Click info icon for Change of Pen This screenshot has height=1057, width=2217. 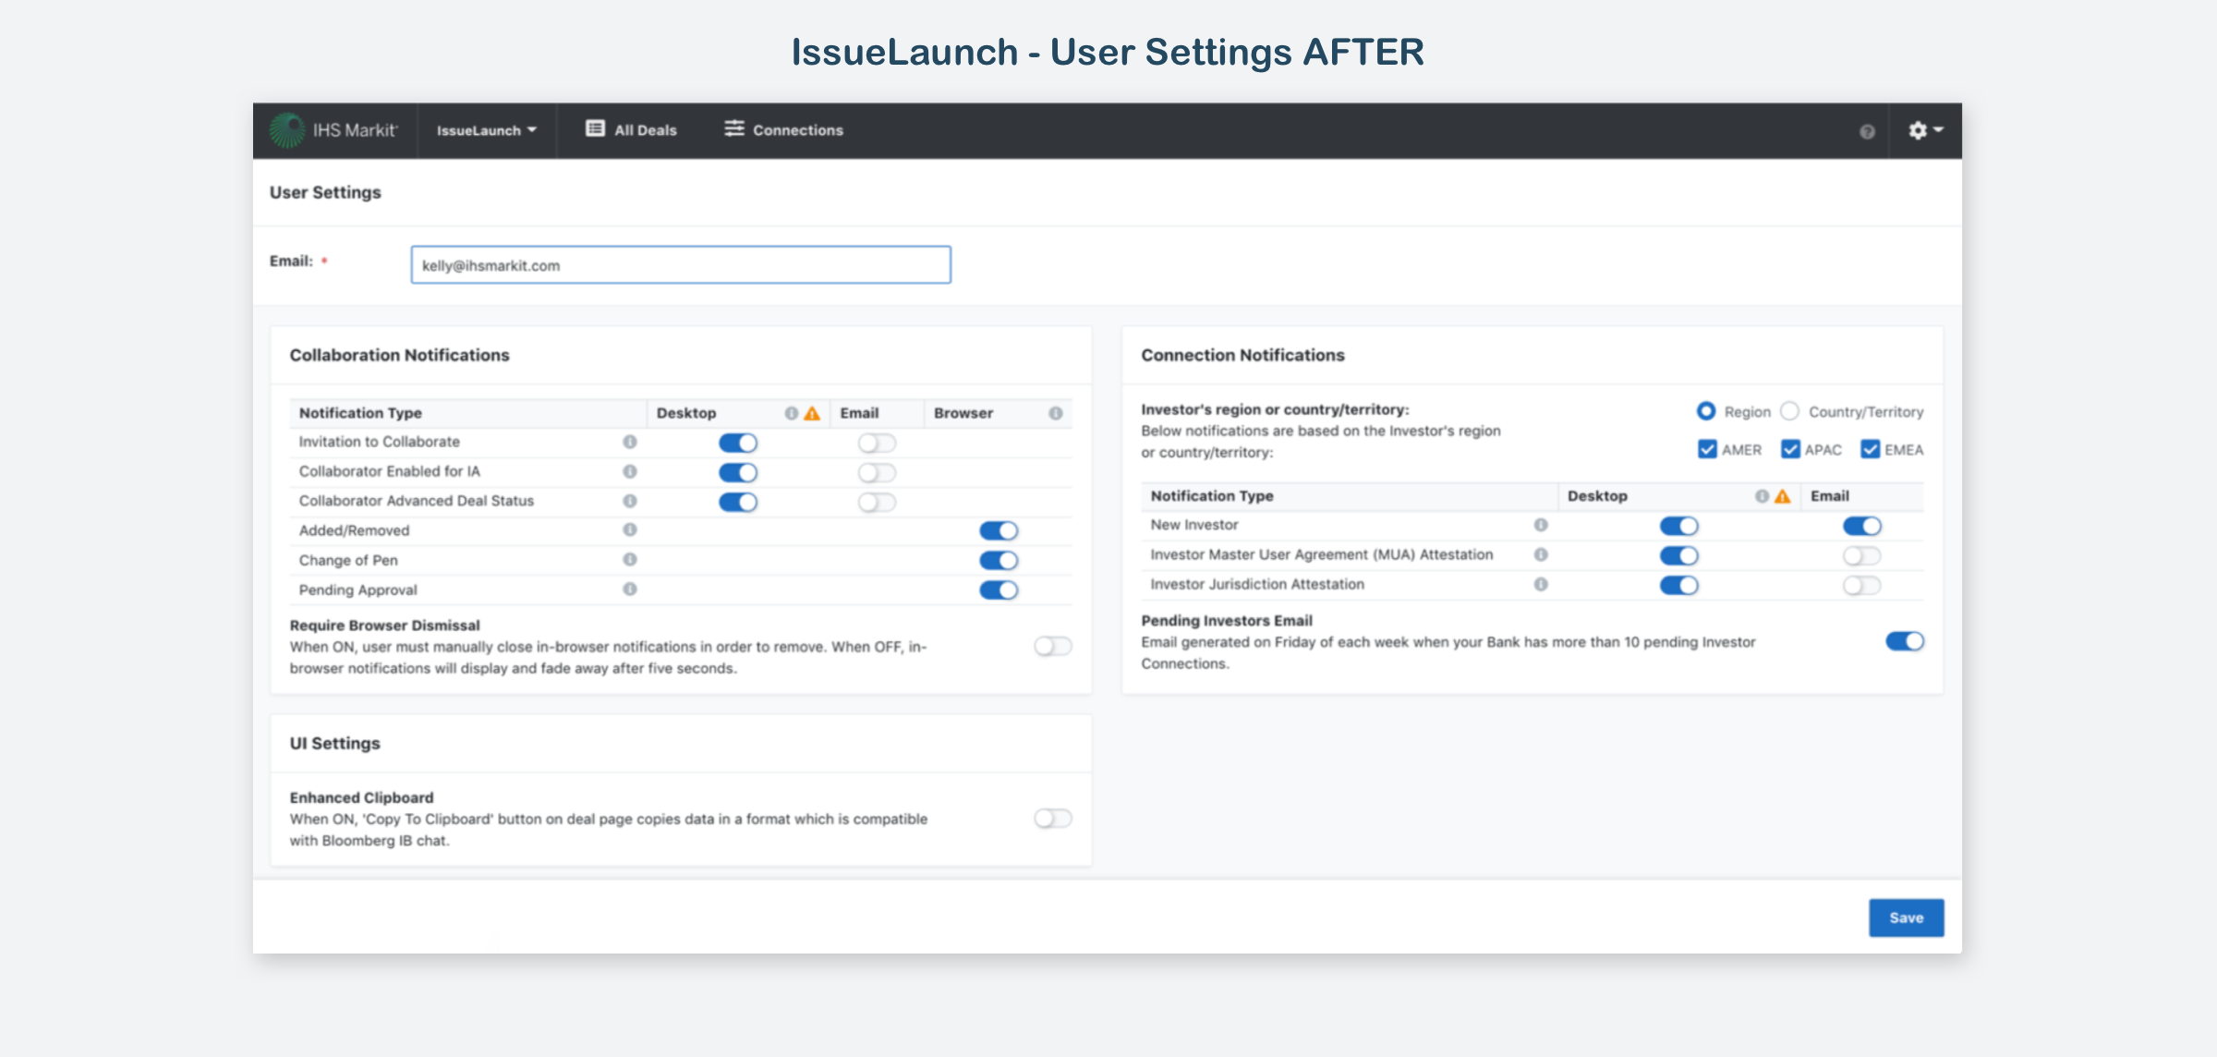pos(630,559)
